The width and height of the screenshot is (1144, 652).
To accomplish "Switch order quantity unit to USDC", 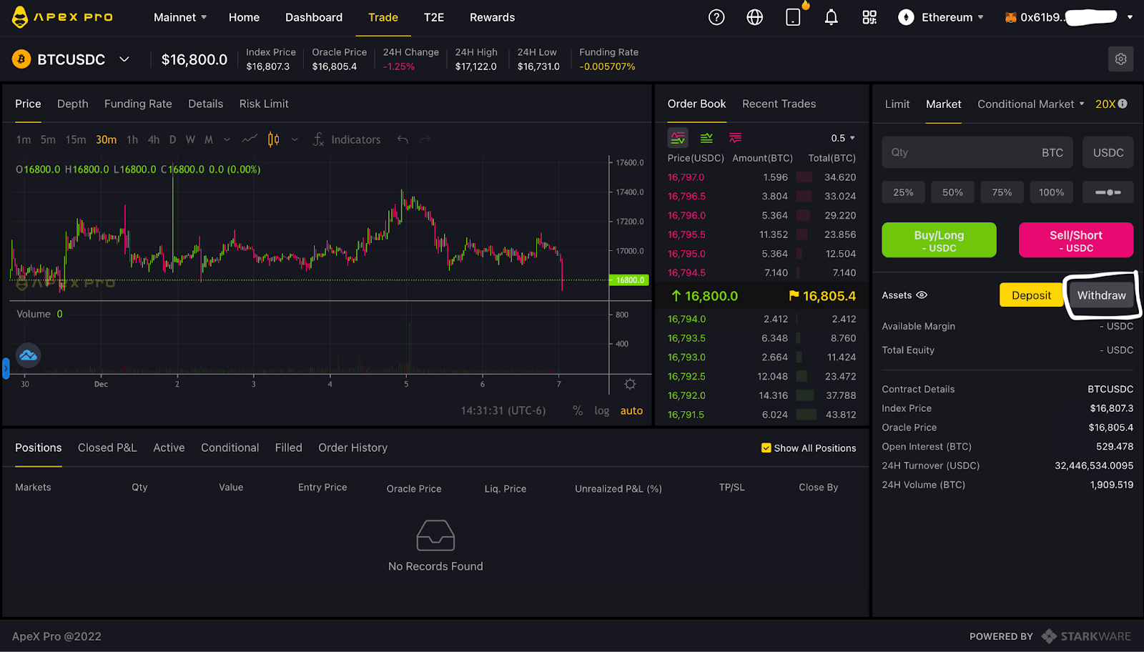I will coord(1108,152).
